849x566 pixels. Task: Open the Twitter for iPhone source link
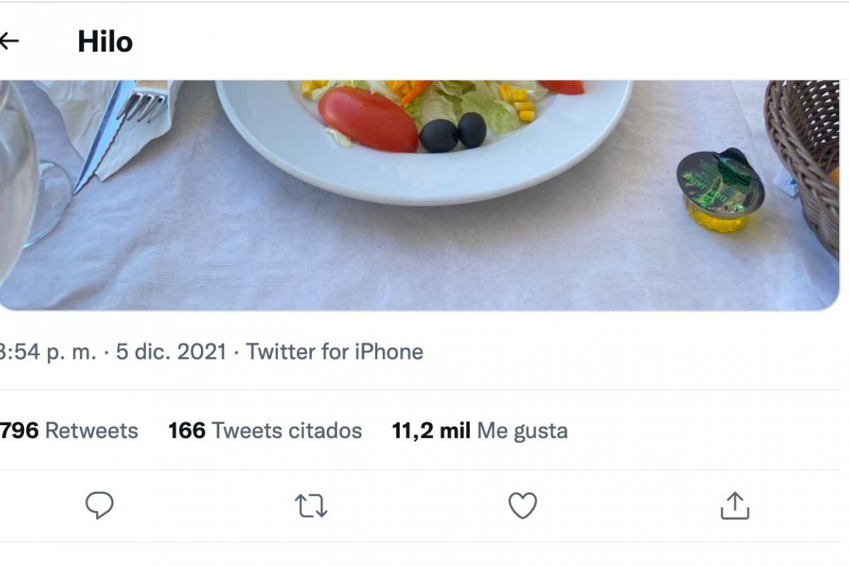(x=334, y=352)
